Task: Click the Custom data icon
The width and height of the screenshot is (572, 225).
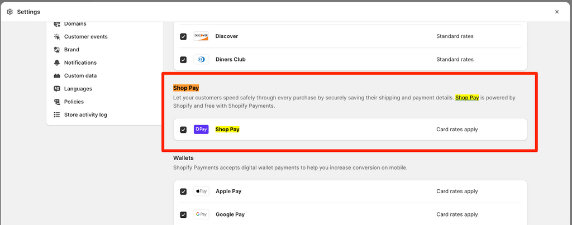Action: pos(56,76)
